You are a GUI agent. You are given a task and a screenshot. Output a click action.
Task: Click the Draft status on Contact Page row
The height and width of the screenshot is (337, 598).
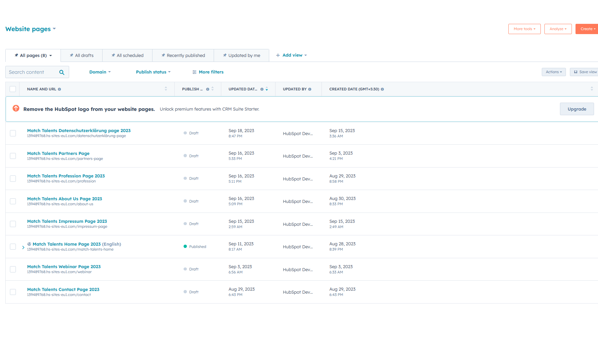191,292
